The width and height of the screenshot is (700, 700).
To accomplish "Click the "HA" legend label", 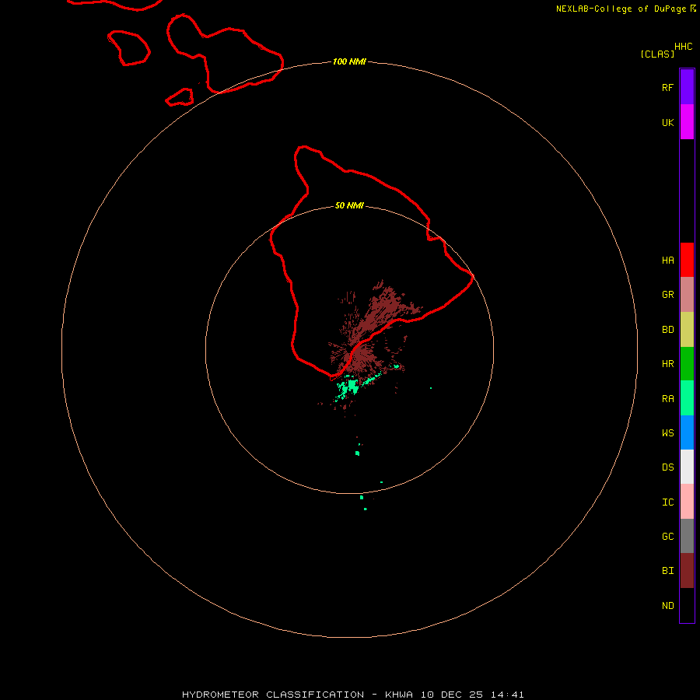I will 667,261.
